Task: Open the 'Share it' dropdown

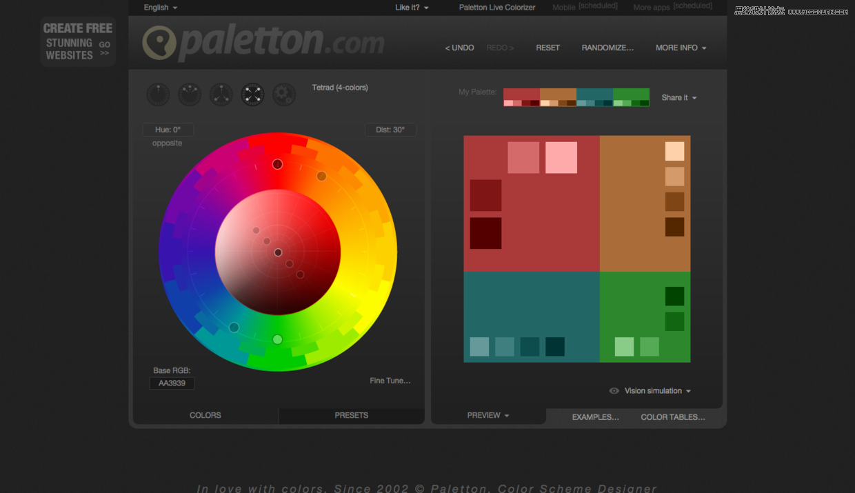Action: (679, 98)
